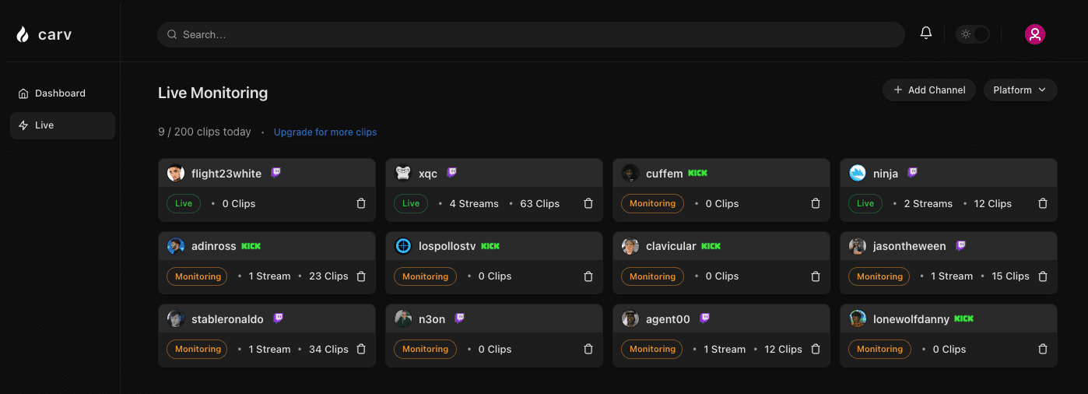The image size is (1088, 394).
Task: Delete the jasontheween channel
Action: 1043,276
